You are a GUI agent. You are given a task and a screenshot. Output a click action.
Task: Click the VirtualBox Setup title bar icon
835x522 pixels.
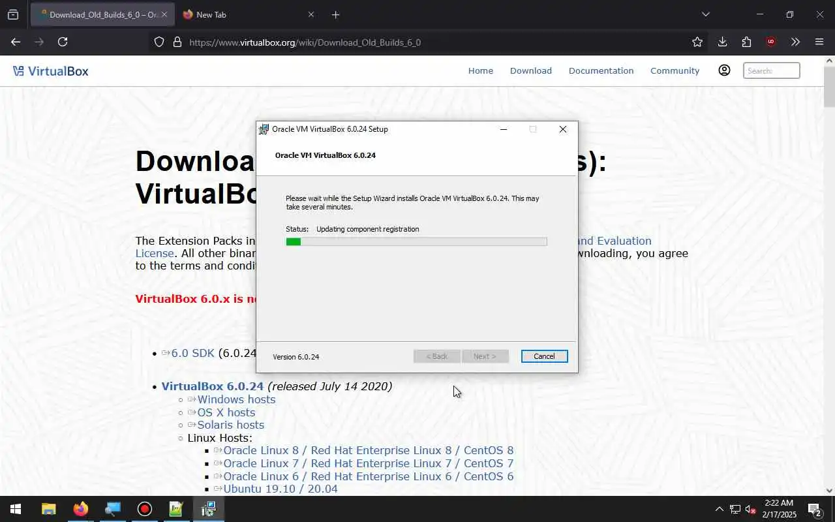[x=264, y=129]
